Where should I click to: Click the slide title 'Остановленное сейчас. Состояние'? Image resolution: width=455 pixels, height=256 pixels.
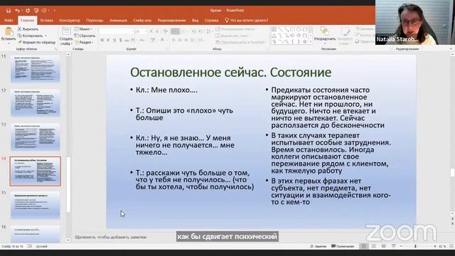[230, 73]
